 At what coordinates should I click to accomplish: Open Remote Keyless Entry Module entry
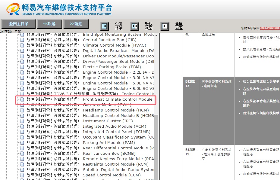pos(90,159)
